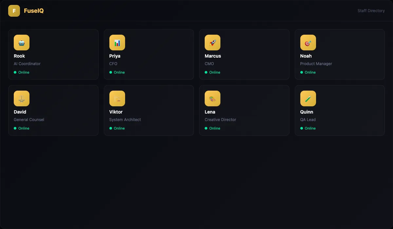
Task: Click the FuseIQ gold F logo
Action: coord(14,11)
